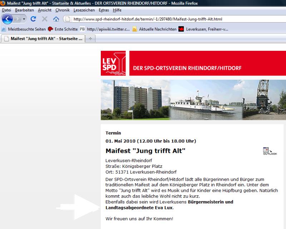
Task: Open the Extras menu
Action: tap(104, 10)
